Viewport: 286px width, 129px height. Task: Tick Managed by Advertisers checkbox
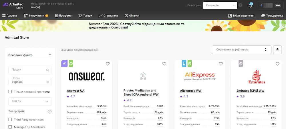[x=10, y=127]
